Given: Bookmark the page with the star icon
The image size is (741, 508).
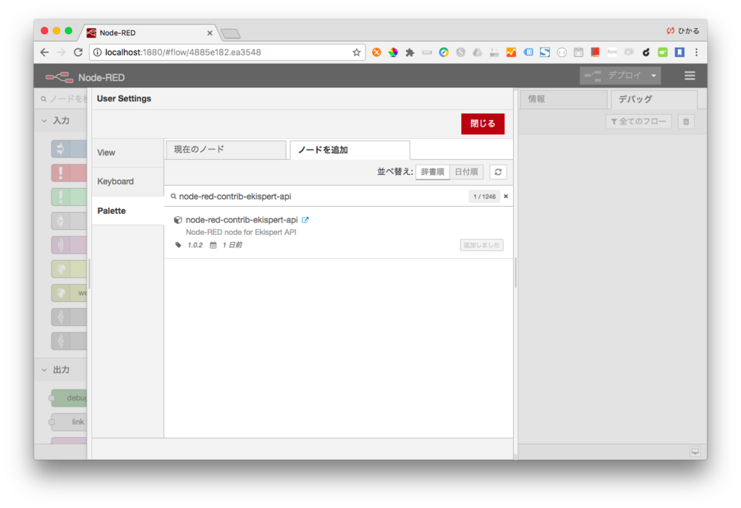Looking at the screenshot, I should point(356,53).
